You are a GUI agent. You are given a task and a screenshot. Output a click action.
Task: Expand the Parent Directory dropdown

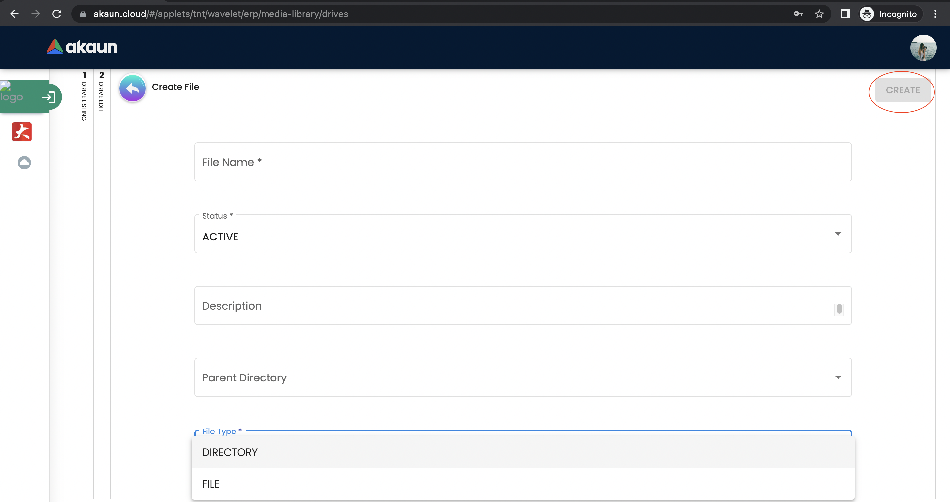(838, 377)
